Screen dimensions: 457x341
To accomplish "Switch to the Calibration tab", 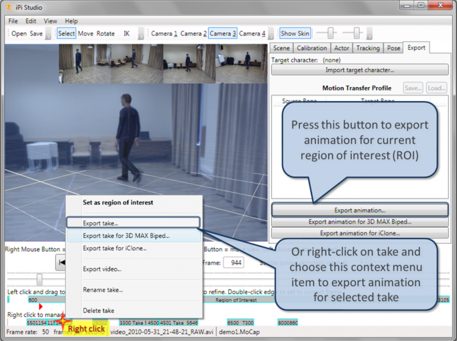I will pyautogui.click(x=311, y=48).
